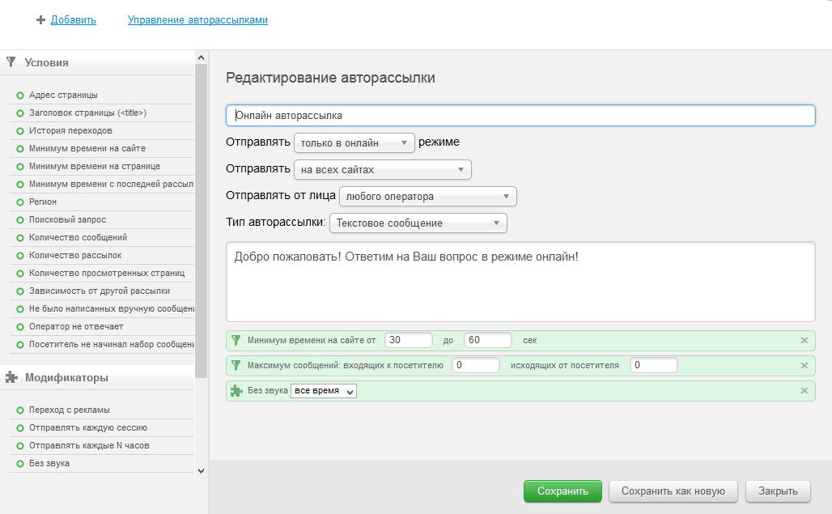The width and height of the screenshot is (832, 514).
Task: Click the Онлайн авторассылка name field
Action: pos(520,116)
